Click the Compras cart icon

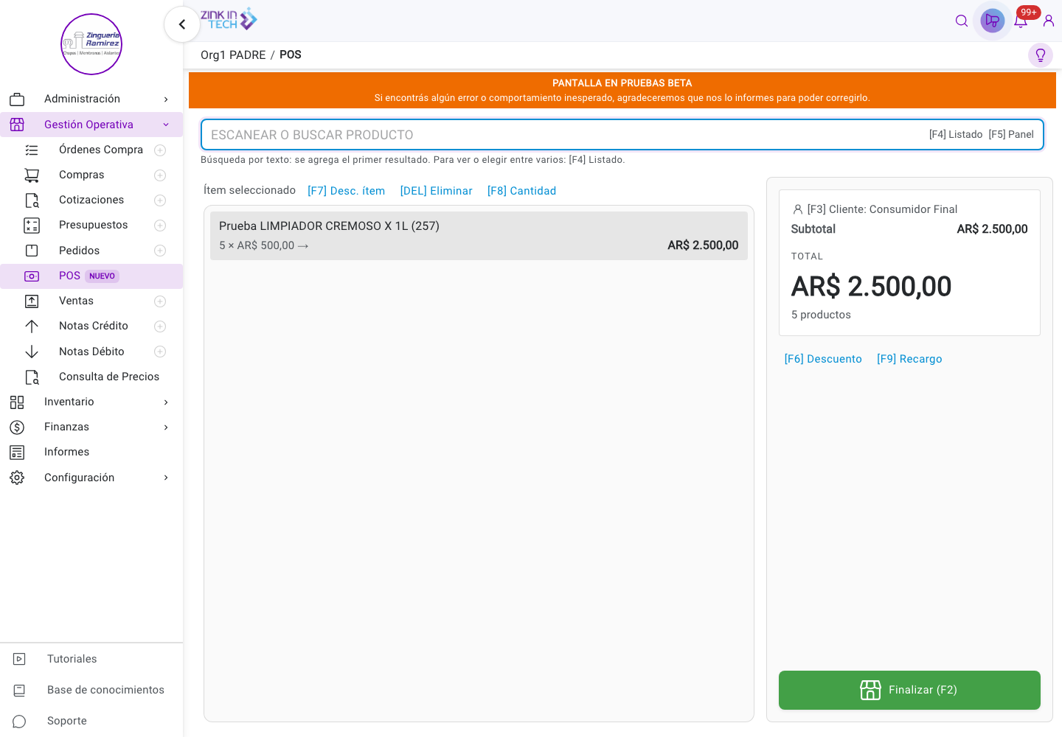32,175
